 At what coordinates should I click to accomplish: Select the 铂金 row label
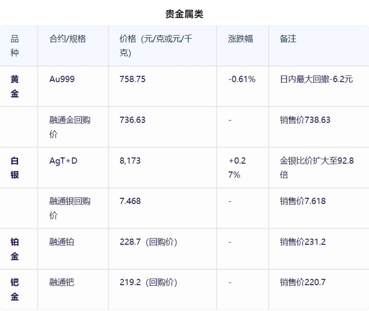pos(15,249)
